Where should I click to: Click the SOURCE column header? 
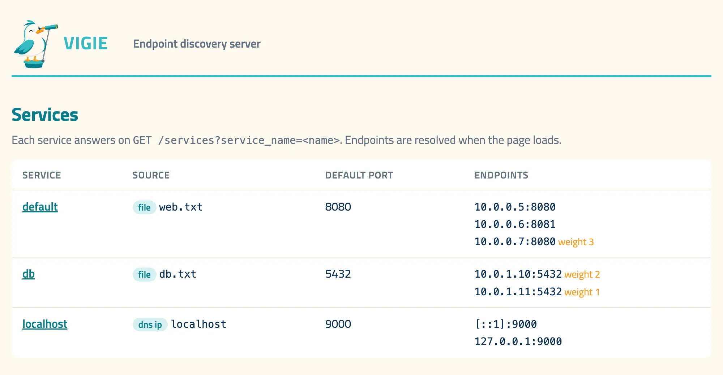tap(151, 175)
